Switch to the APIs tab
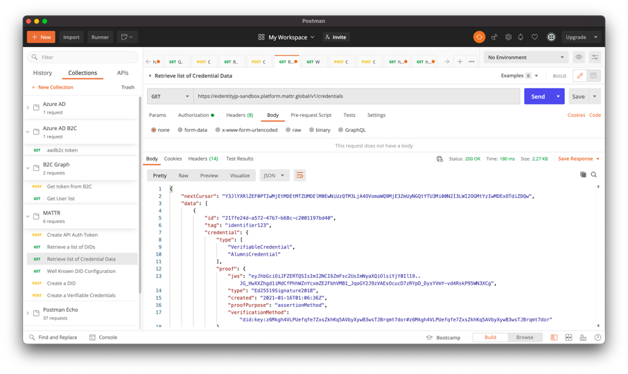 (123, 73)
